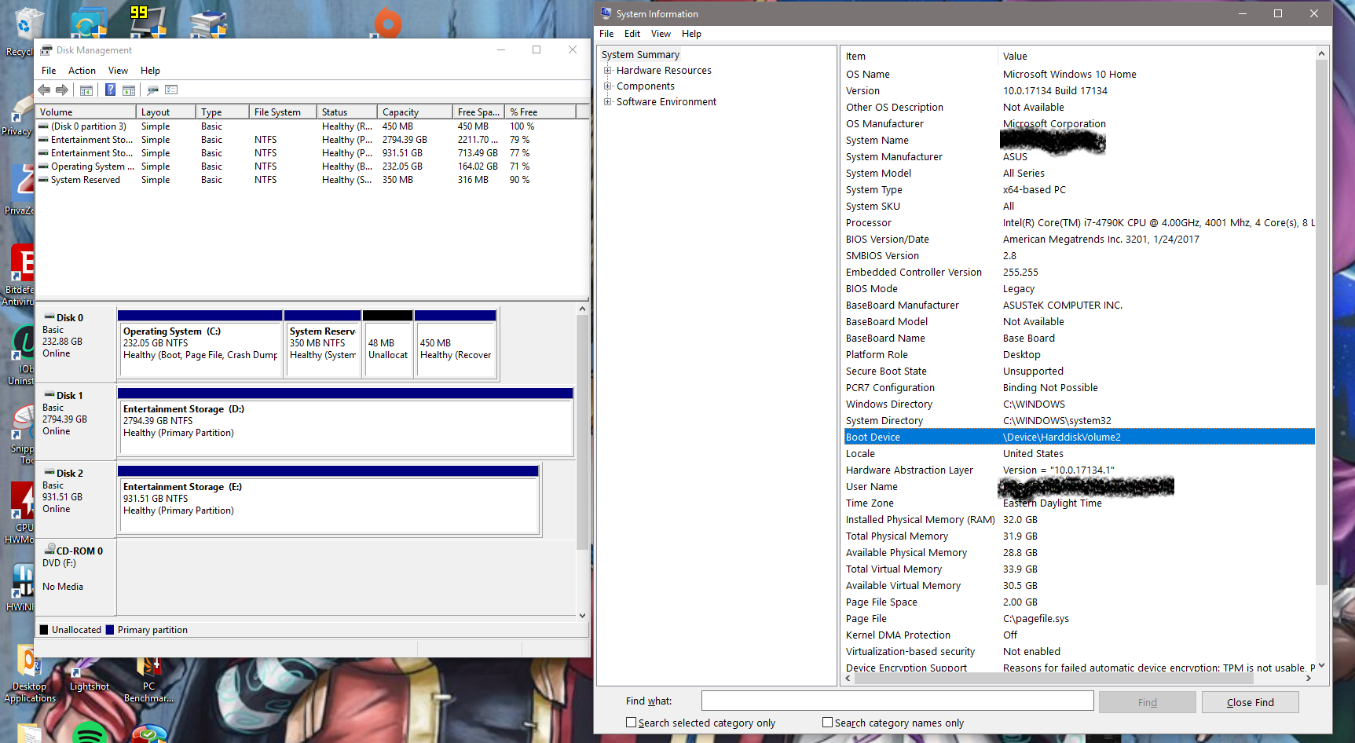Screen dimensions: 1355x743
Task: Click the Back arrow in Disk Management toolbar
Action: [x=44, y=90]
